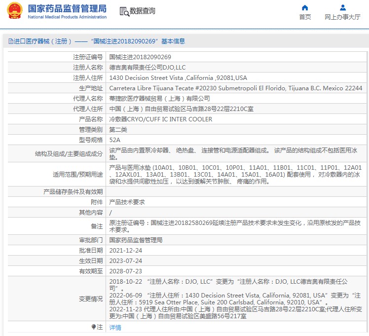Image resolution: width=369 pixels, height=336 pixels.
Task: Click the 结构及组成/主要组成成分 label
Action: point(69,153)
